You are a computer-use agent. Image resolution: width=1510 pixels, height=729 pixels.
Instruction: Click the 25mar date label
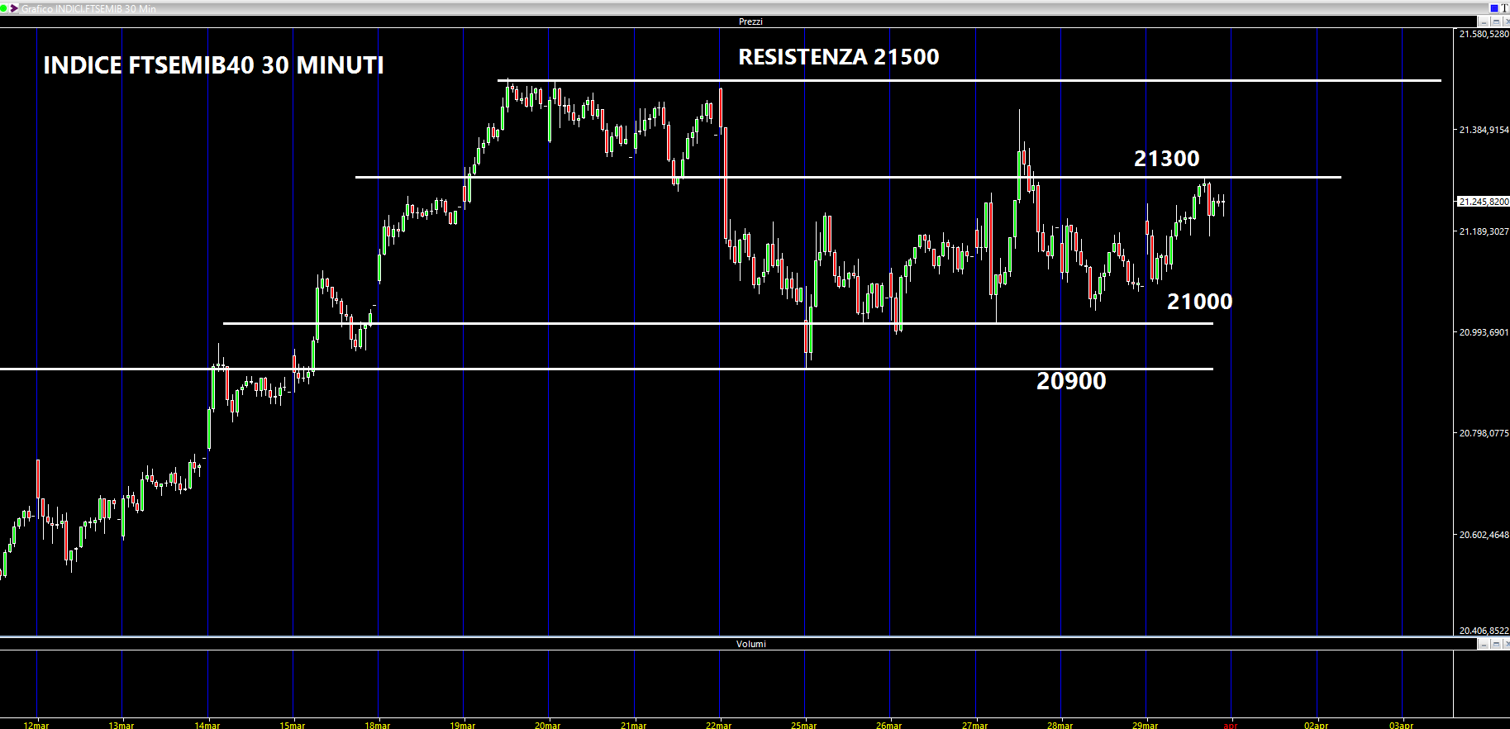tap(804, 725)
